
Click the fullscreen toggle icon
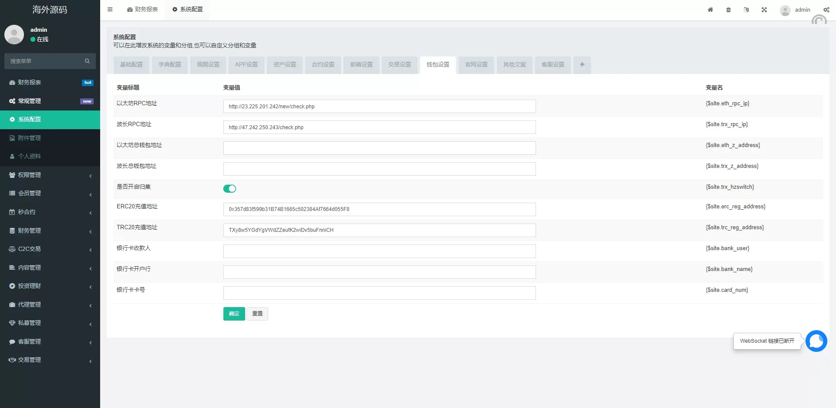(x=764, y=10)
